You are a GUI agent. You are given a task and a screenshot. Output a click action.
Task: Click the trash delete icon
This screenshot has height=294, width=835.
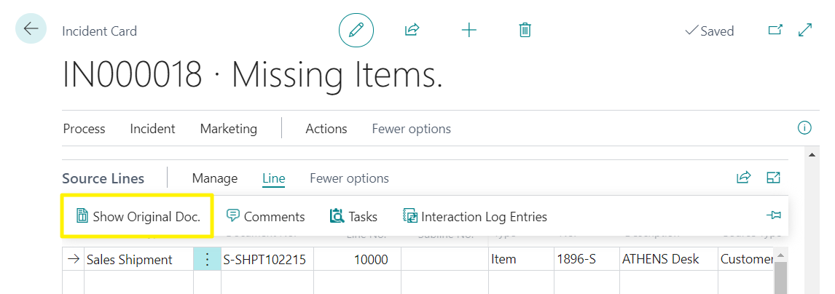[x=525, y=31]
